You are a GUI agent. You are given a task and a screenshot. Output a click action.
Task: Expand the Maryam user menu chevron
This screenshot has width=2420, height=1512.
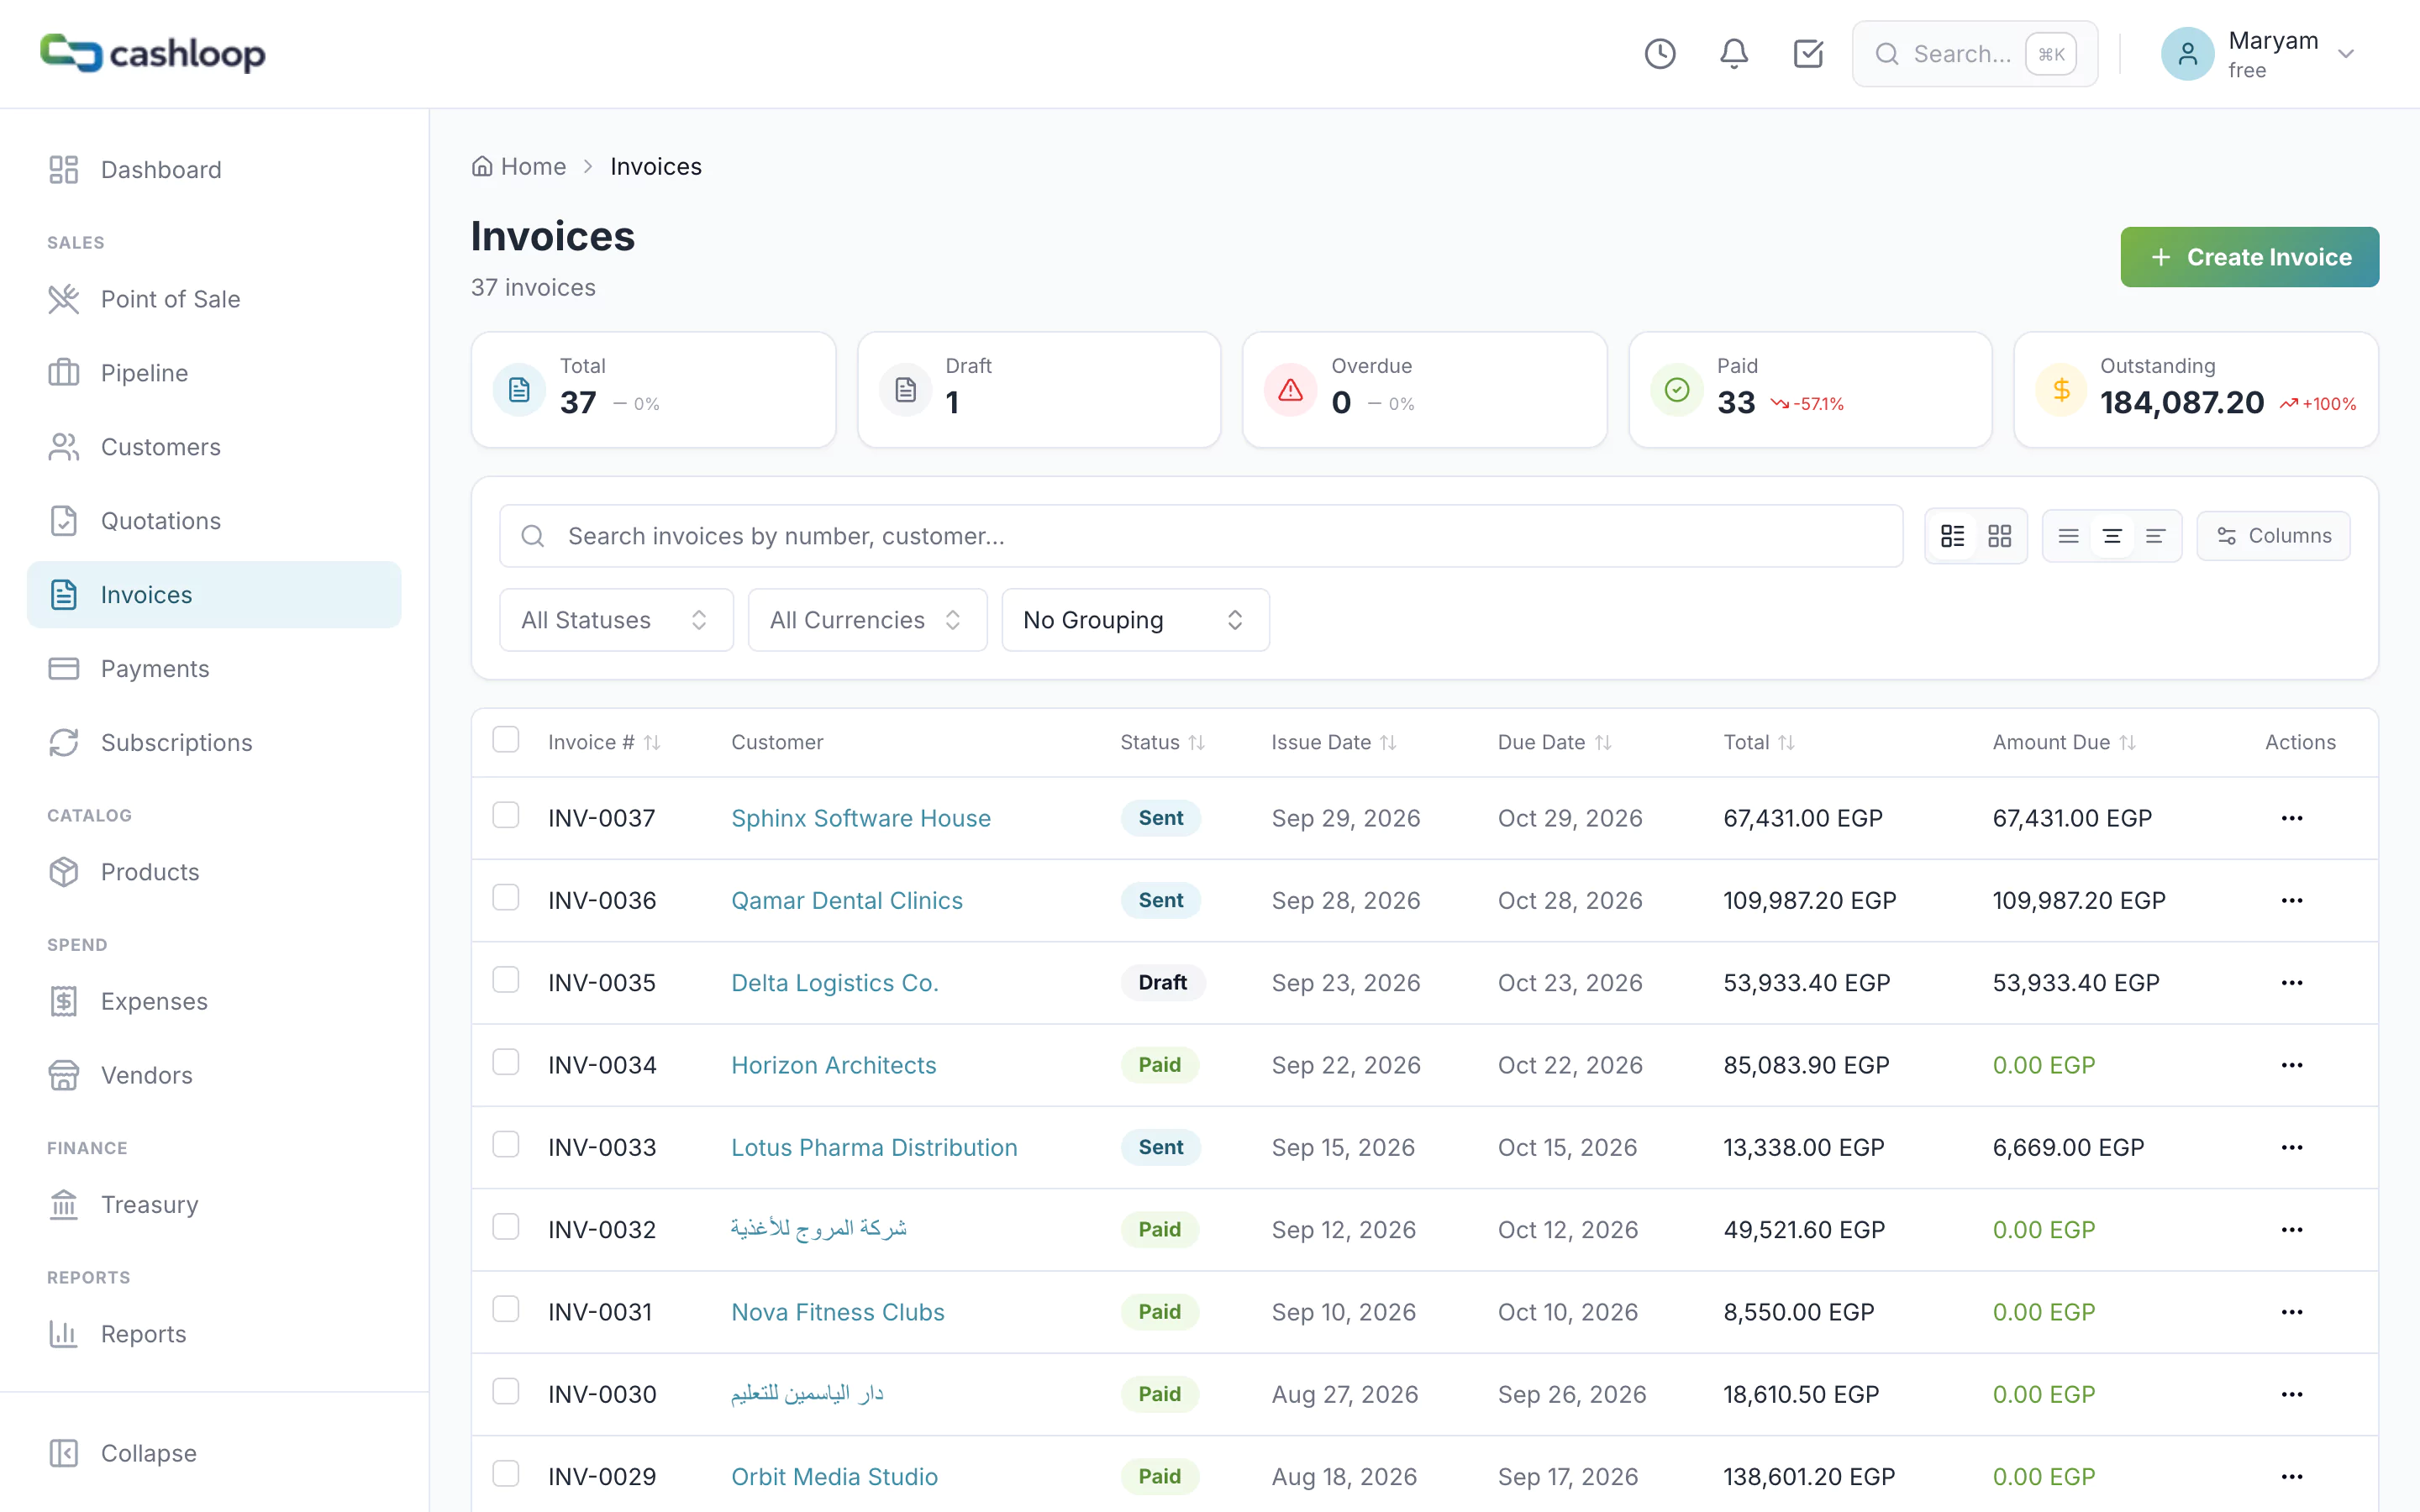click(x=2346, y=54)
